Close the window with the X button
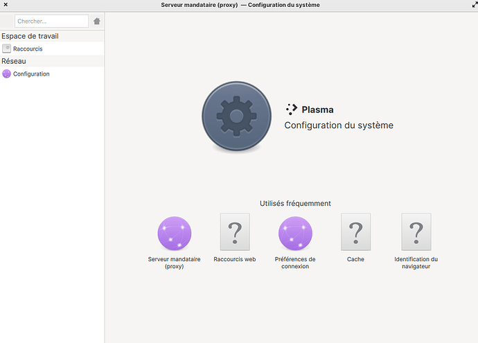478x343 pixels. [x=6, y=5]
